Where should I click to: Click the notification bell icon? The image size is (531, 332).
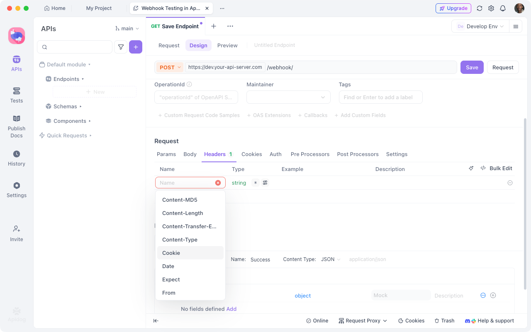click(503, 8)
